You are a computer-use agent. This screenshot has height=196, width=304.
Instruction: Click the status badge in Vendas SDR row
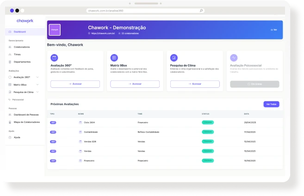pyautogui.click(x=208, y=141)
